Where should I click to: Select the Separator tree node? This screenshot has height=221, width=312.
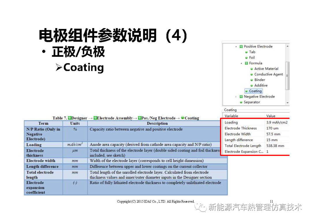click(252, 102)
